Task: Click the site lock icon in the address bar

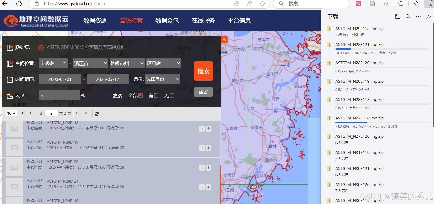Action: click(37, 4)
